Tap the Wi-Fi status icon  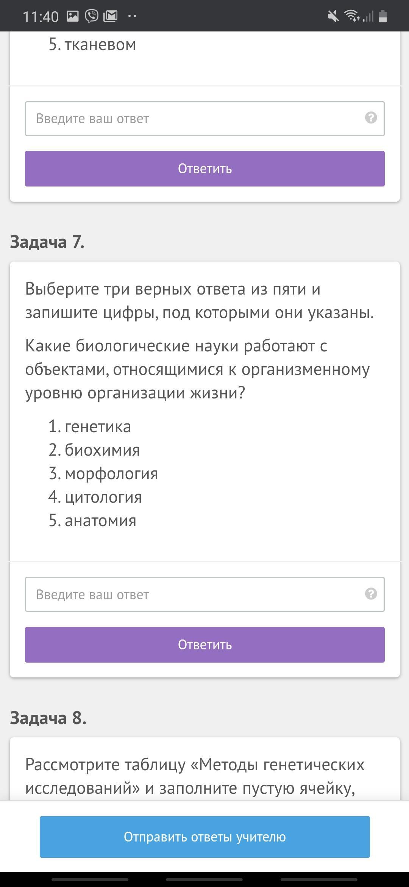click(352, 16)
